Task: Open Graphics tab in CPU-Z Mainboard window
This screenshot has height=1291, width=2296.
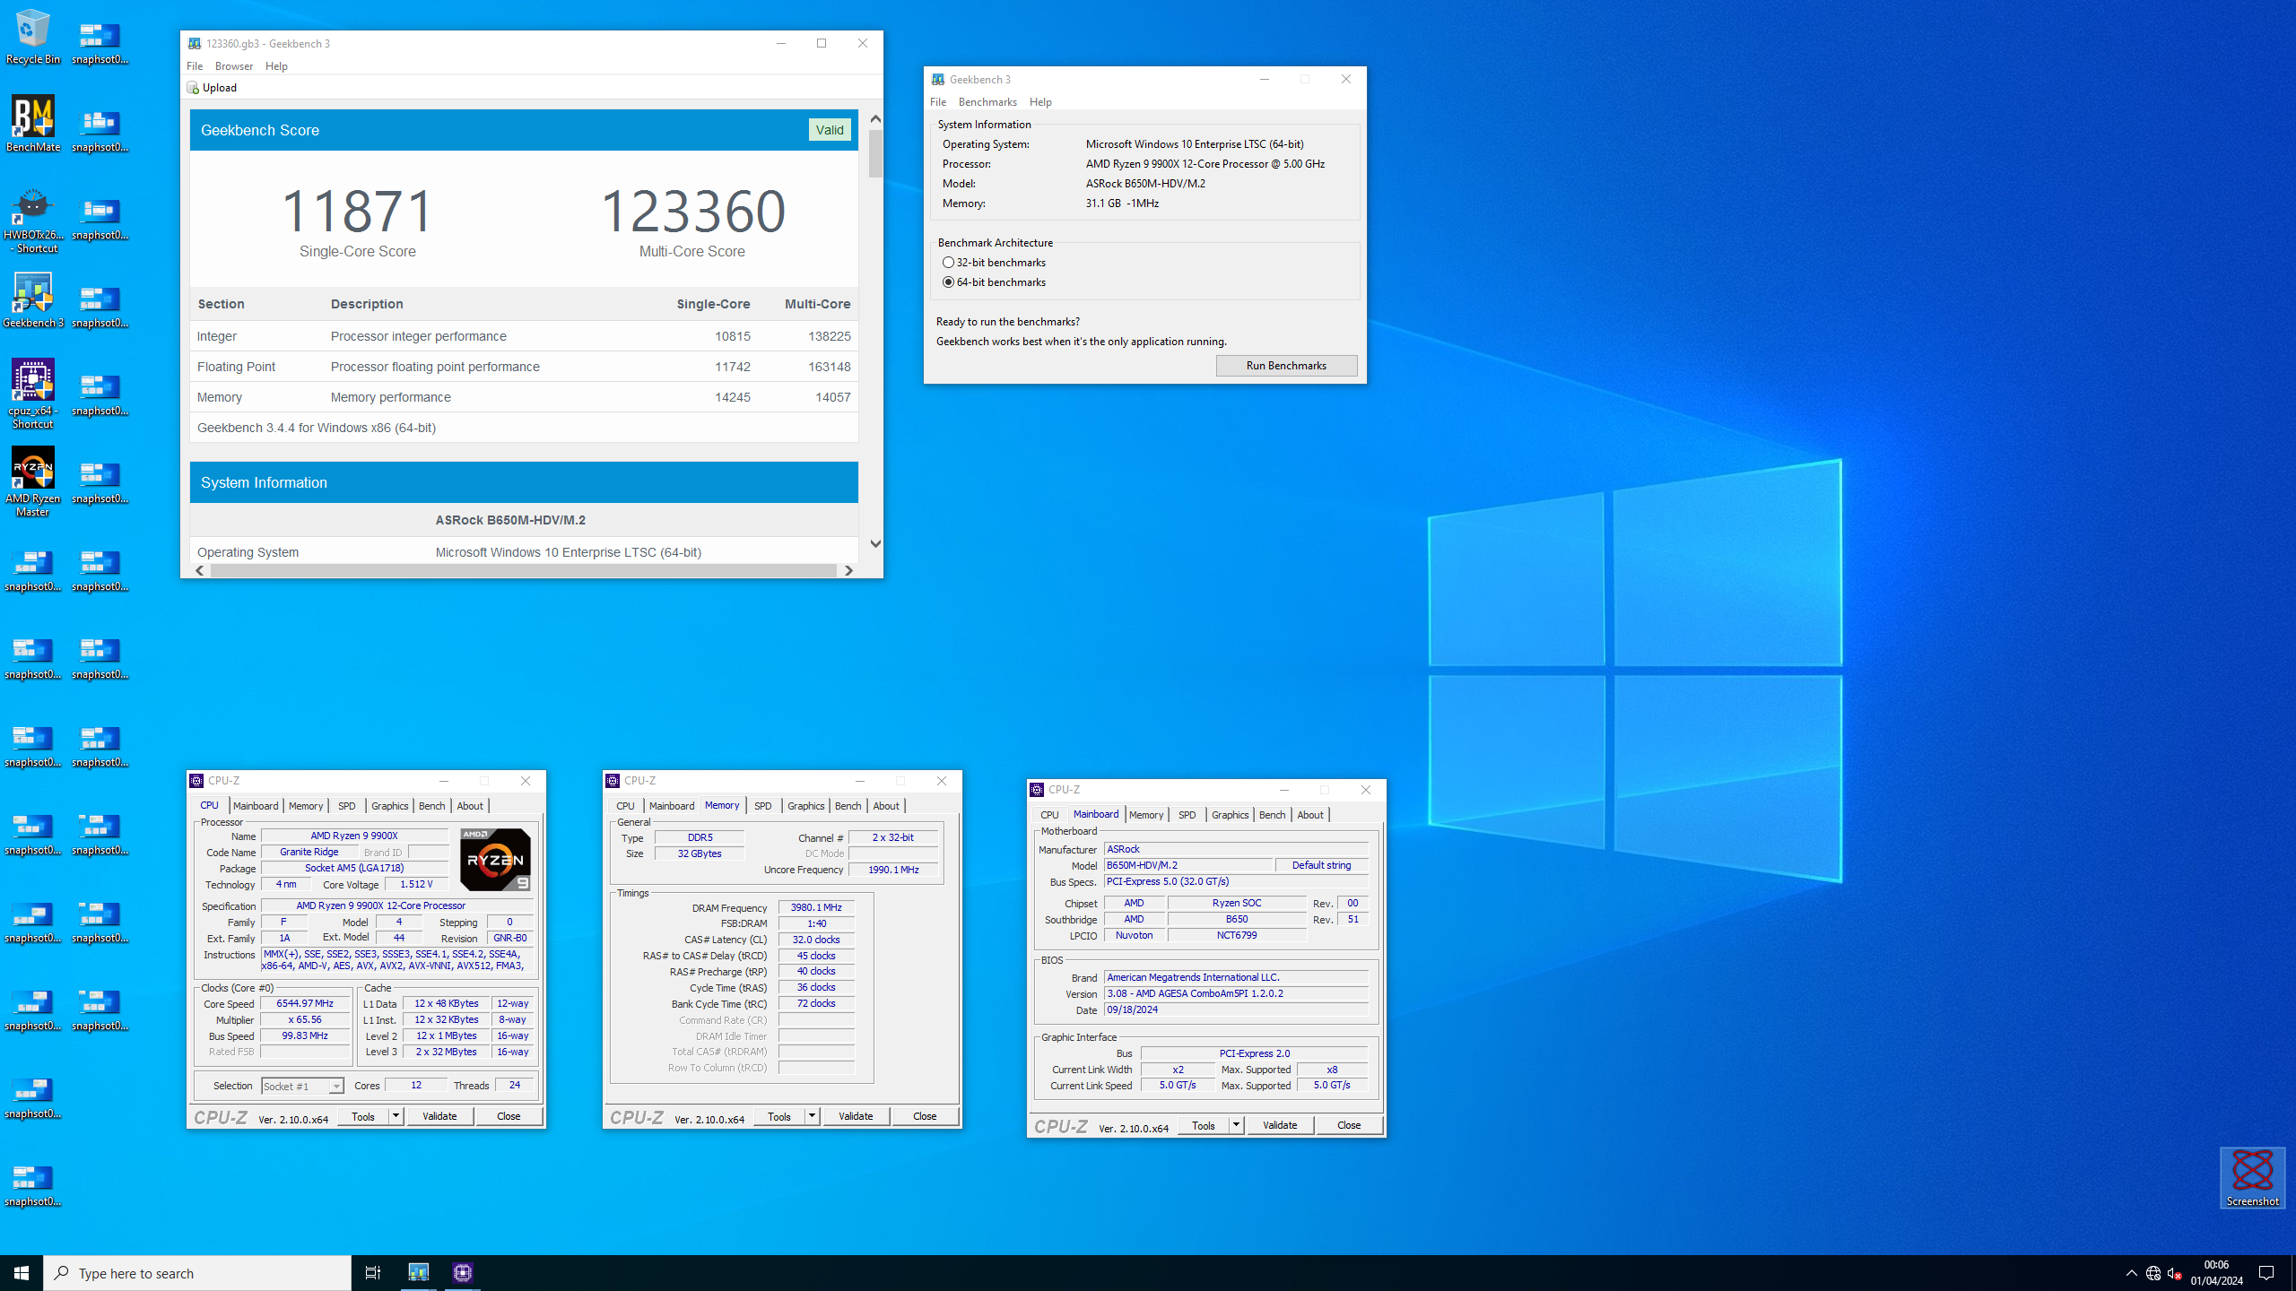Action: click(x=1230, y=815)
